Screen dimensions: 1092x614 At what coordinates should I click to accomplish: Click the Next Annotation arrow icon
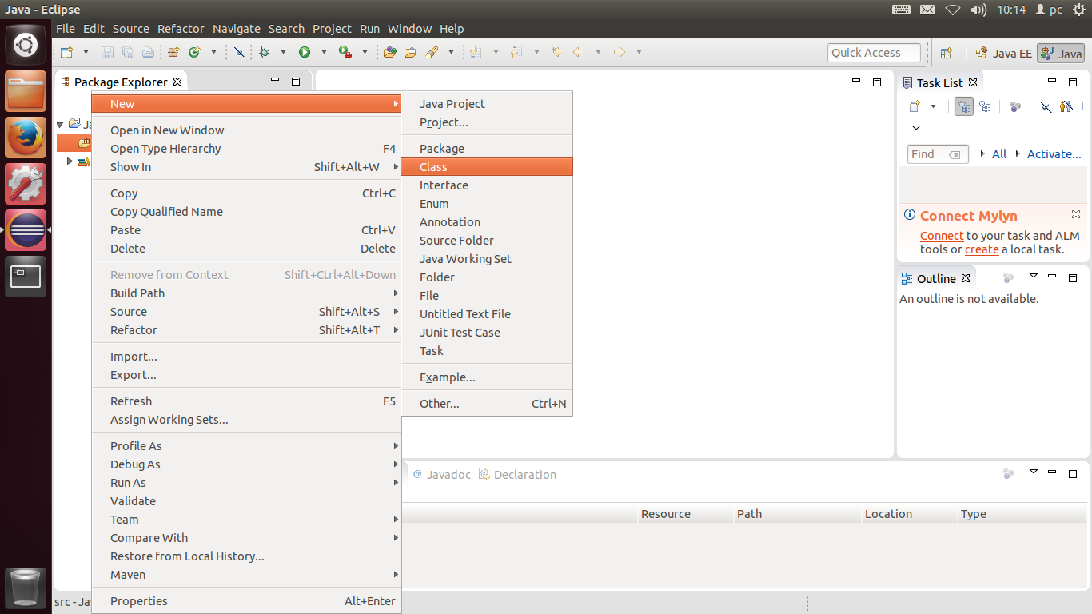point(475,53)
